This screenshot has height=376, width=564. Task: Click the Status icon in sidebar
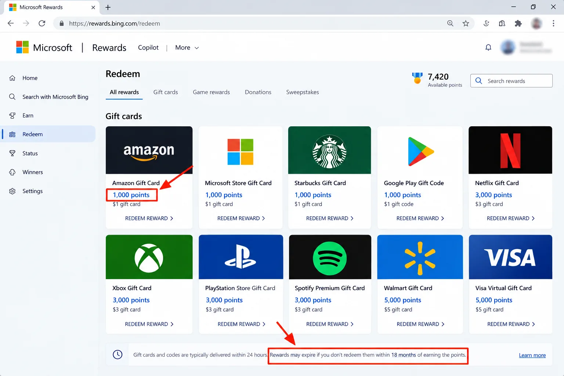point(12,153)
